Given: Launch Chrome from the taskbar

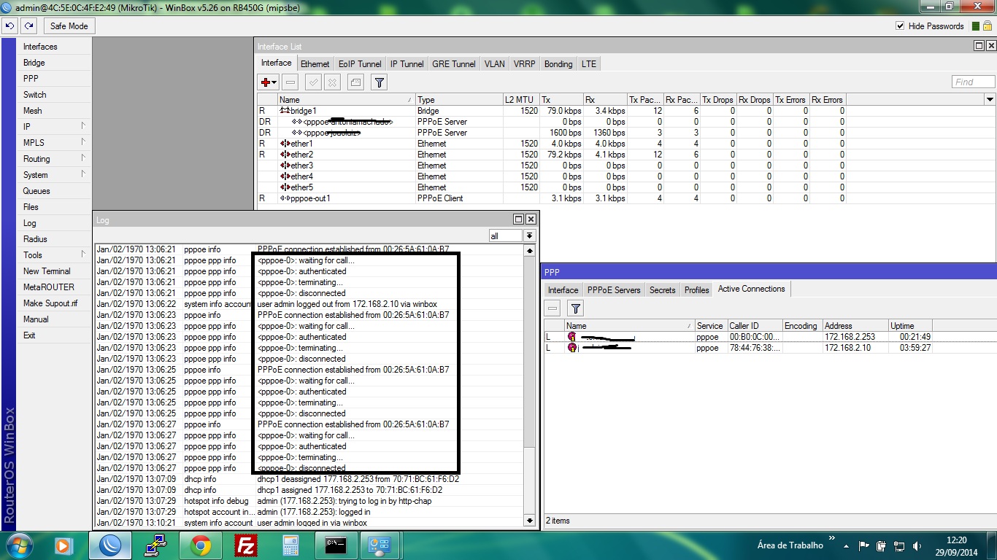Looking at the screenshot, I should (201, 545).
